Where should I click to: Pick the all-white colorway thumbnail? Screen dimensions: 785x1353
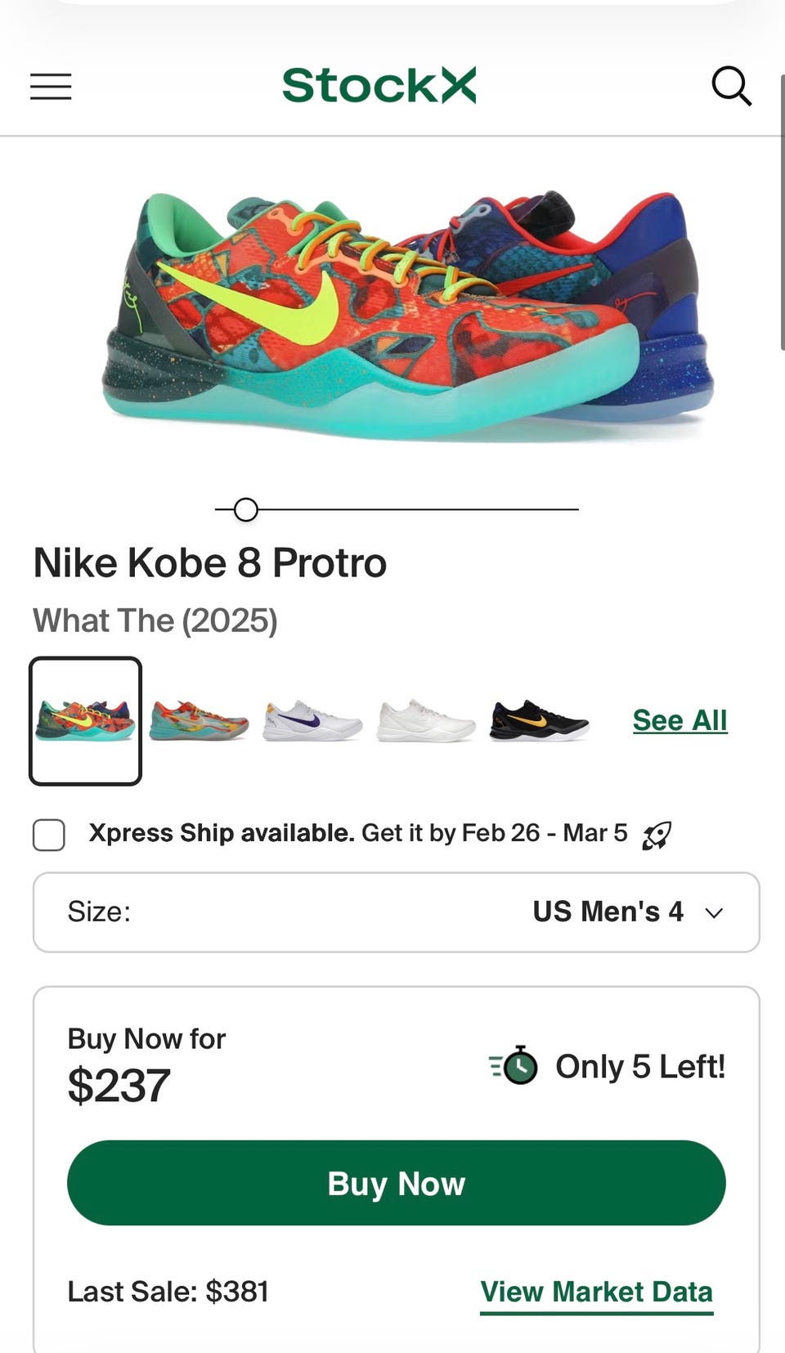(425, 720)
